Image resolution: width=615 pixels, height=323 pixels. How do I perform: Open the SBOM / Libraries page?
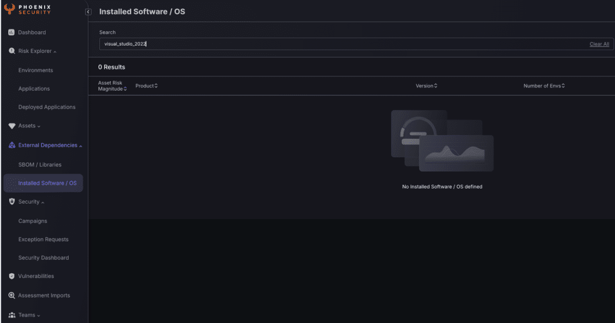(39, 165)
